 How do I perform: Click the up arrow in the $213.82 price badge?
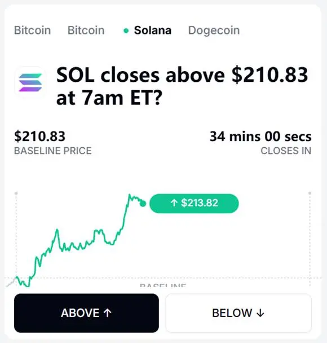tap(174, 203)
